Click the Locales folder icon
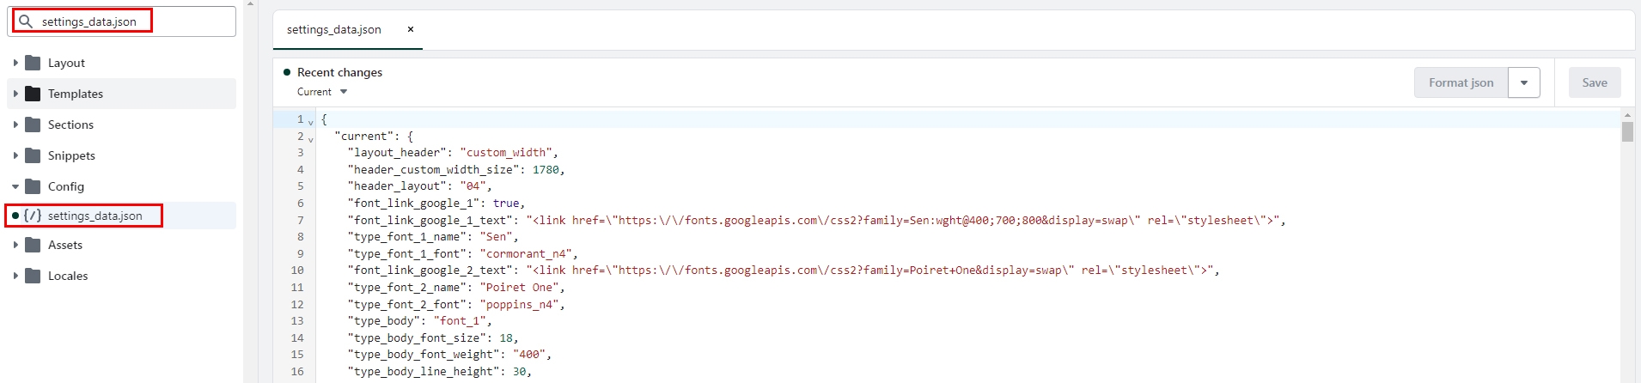 click(34, 276)
